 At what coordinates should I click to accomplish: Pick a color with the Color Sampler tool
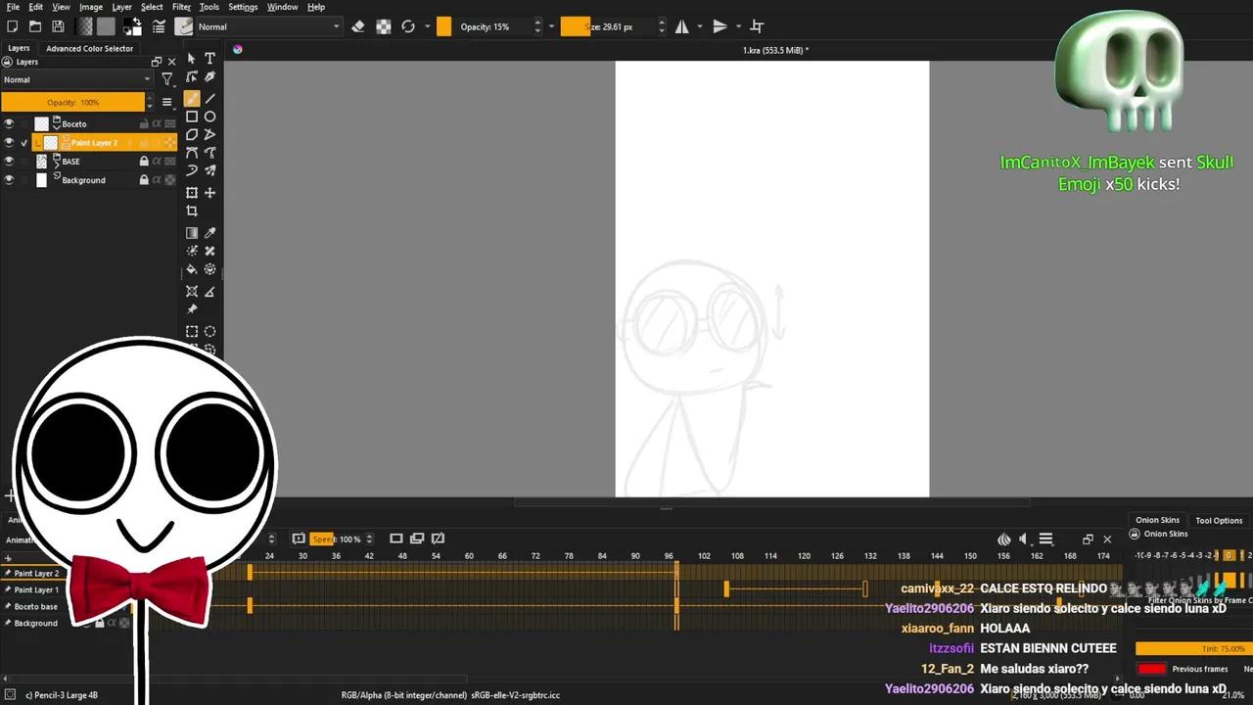(209, 232)
